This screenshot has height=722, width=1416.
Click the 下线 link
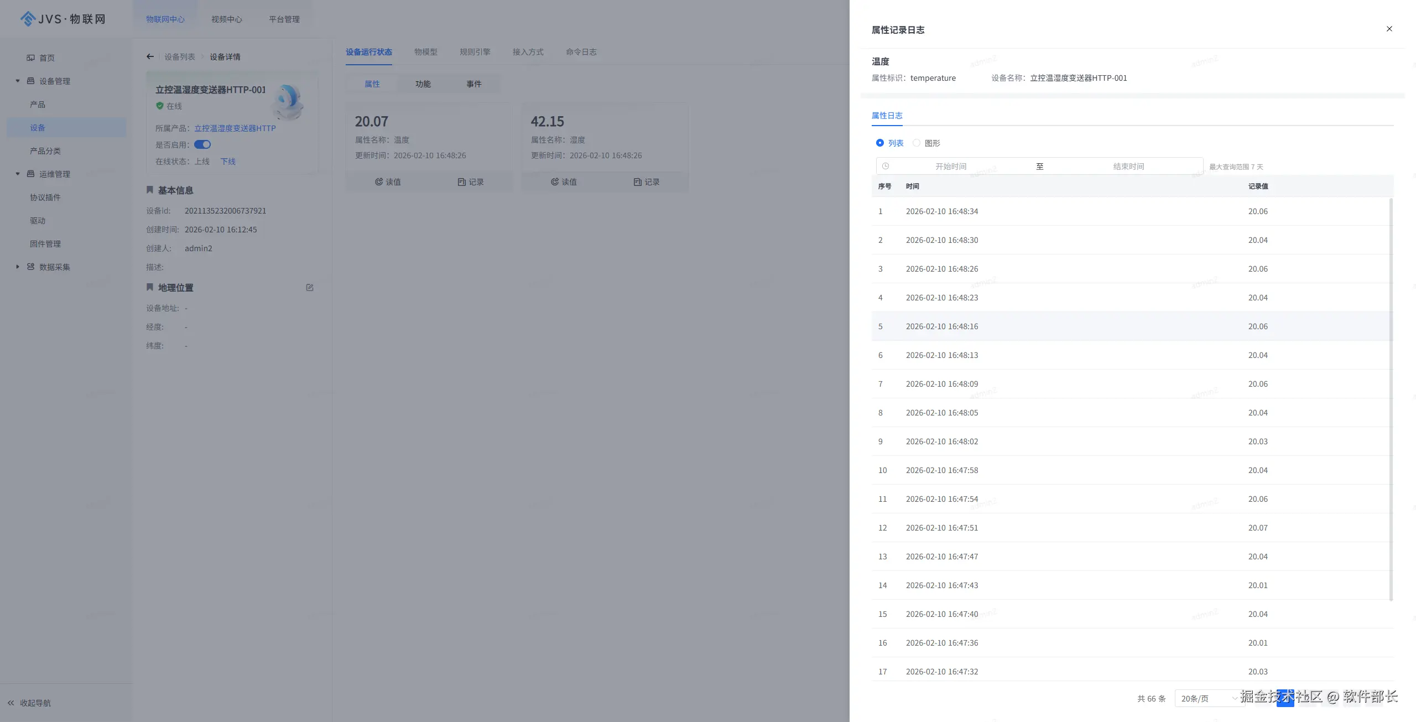coord(228,162)
